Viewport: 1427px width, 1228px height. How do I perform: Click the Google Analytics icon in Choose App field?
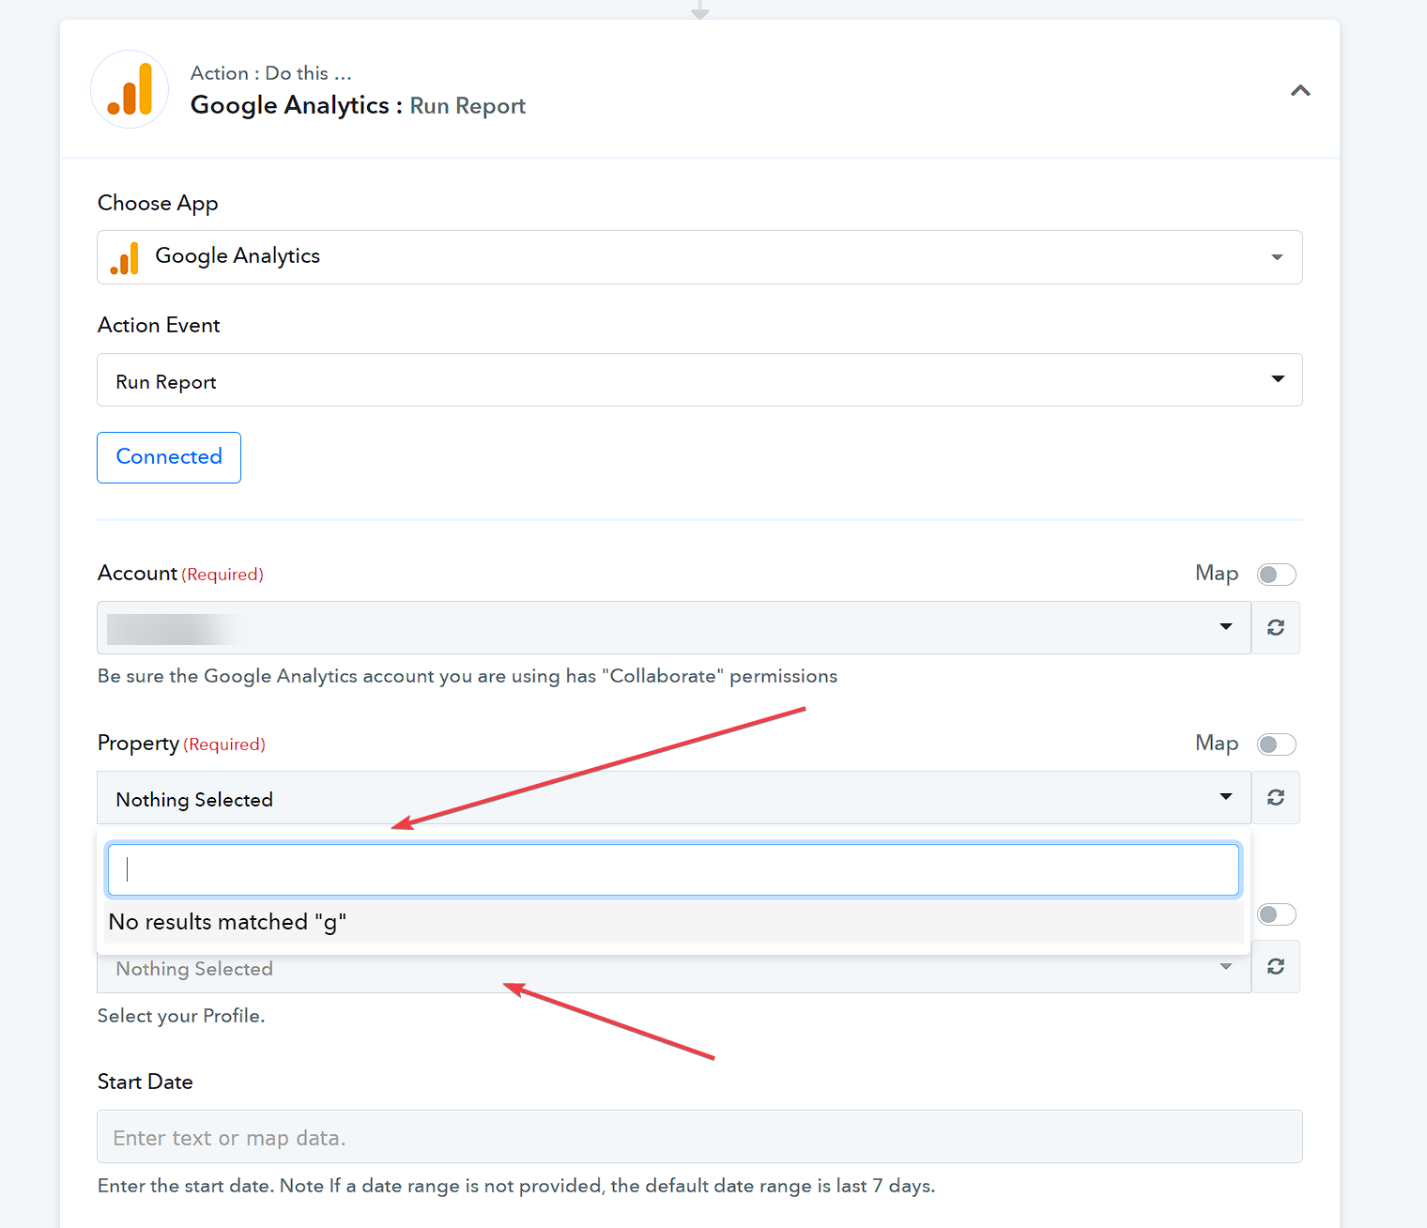125,257
